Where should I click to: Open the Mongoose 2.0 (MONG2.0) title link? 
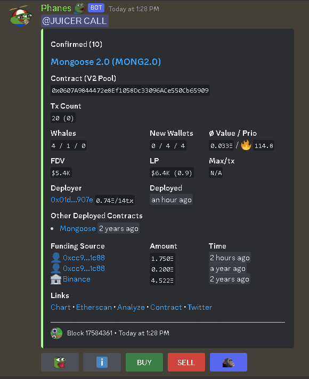[105, 62]
